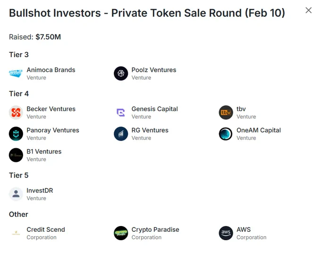Select the Crypto Paradise green logo
This screenshot has width=321, height=253.
tap(121, 233)
